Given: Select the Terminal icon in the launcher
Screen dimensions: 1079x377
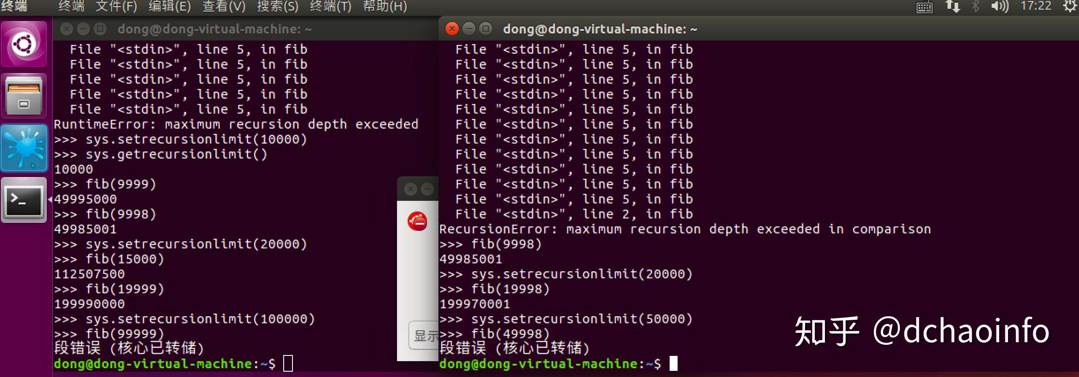Looking at the screenshot, I should (24, 200).
